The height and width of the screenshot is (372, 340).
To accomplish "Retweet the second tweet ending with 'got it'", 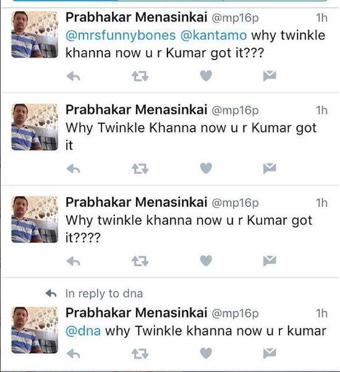I will click(x=140, y=169).
